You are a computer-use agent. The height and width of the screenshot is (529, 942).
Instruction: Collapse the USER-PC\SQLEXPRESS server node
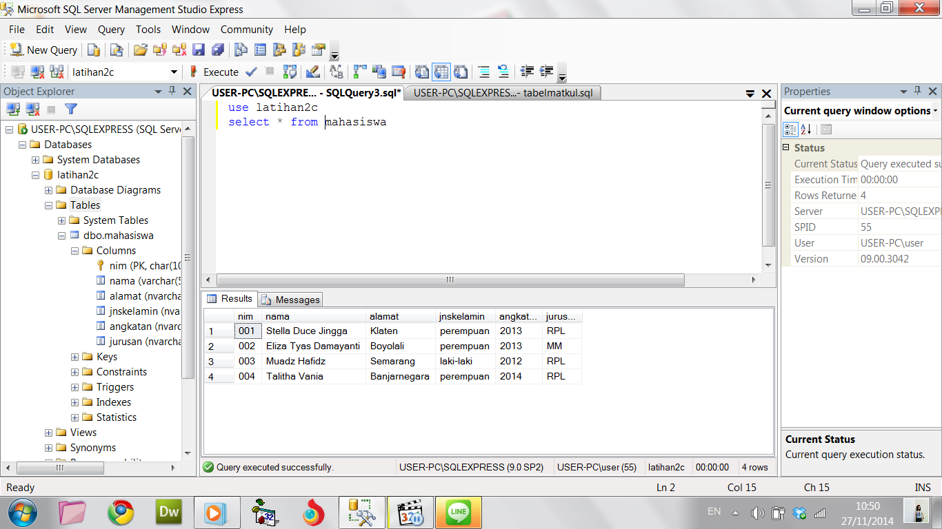pyautogui.click(x=9, y=129)
